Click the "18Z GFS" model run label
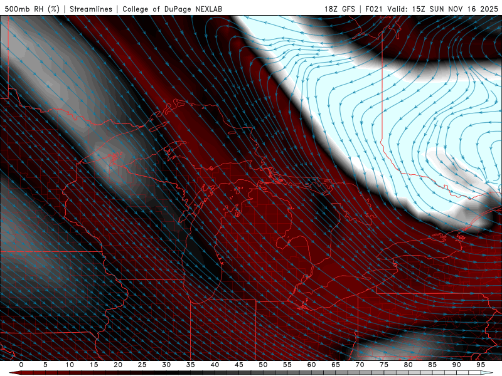Screen dimensions: 502x376 [x=339, y=9]
